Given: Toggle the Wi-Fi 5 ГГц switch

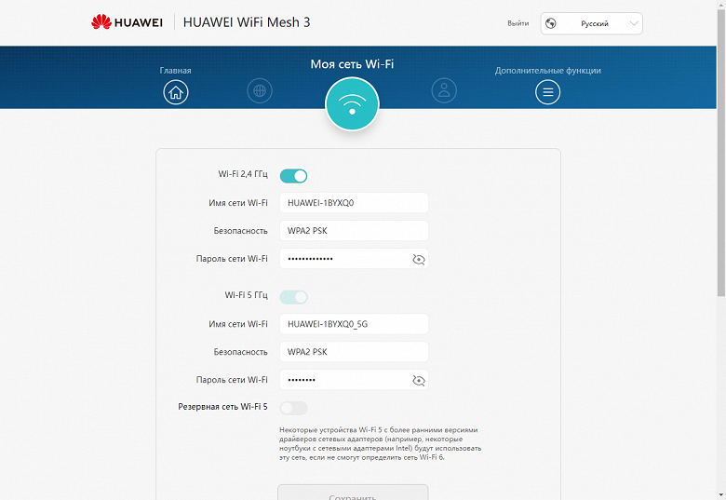Looking at the screenshot, I should click(293, 297).
